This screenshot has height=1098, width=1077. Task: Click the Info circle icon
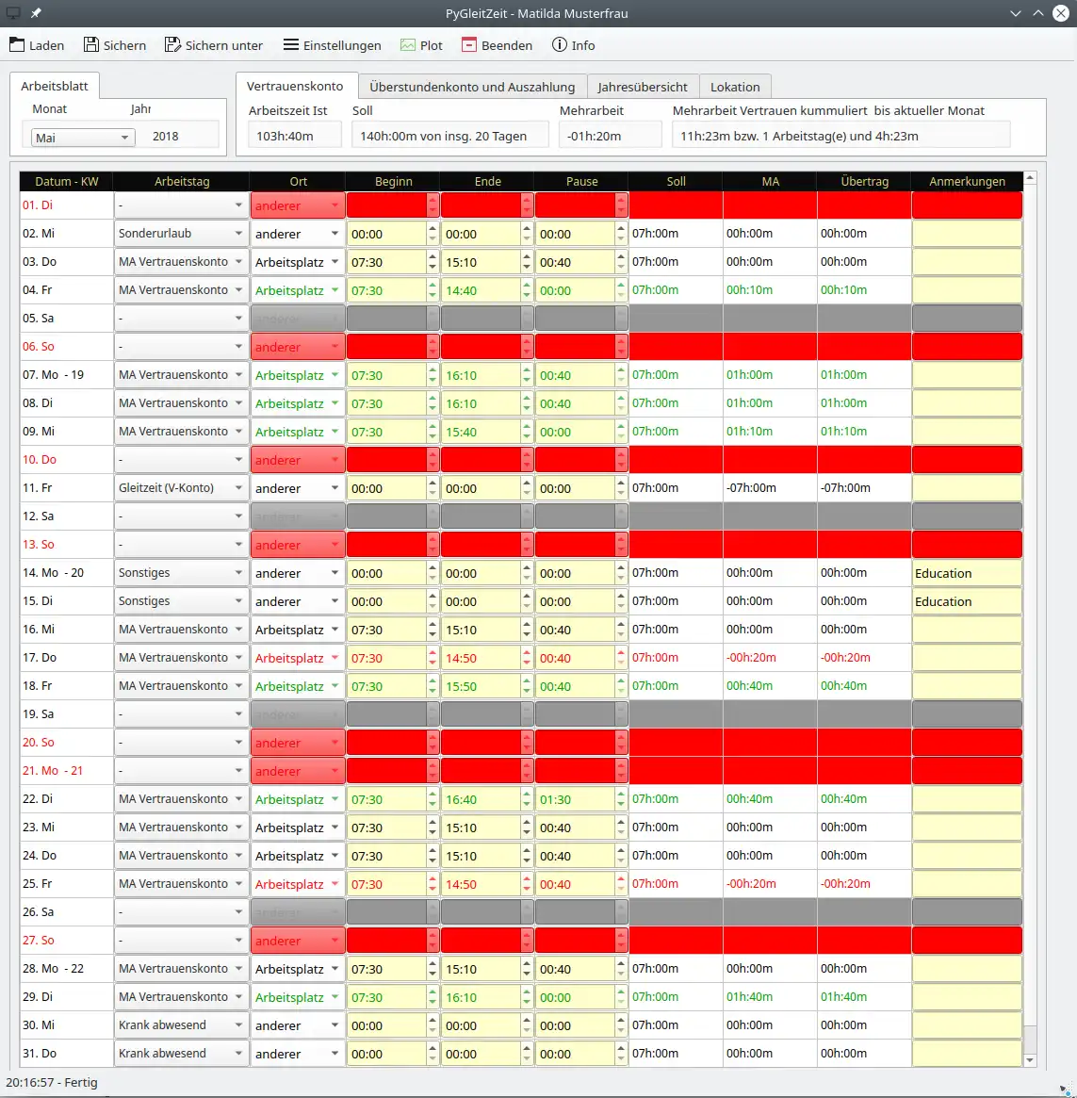(559, 45)
